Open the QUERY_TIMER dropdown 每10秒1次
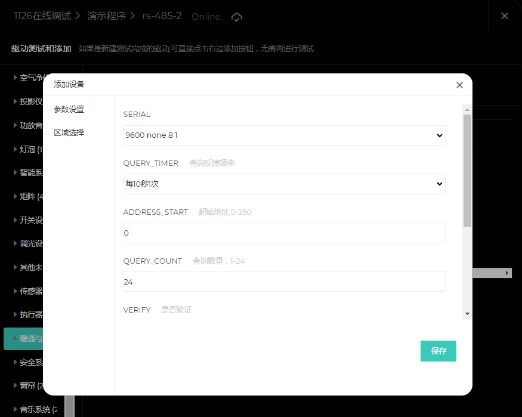522x417 pixels. [x=284, y=184]
